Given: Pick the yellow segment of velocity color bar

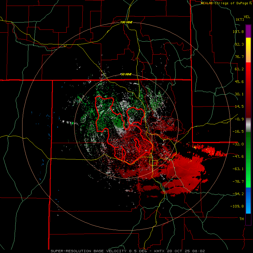Looking at the screenshot, I should [x=248, y=50].
